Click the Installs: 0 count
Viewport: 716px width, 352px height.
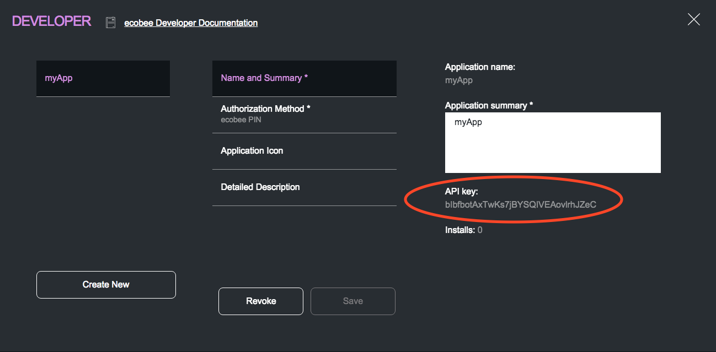tap(464, 230)
